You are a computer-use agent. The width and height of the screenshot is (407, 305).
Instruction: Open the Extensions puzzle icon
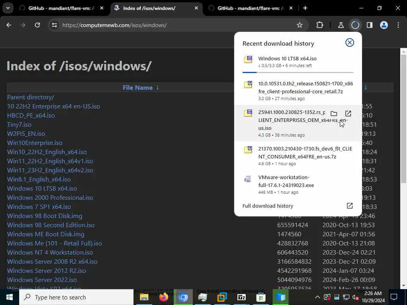click(320, 25)
